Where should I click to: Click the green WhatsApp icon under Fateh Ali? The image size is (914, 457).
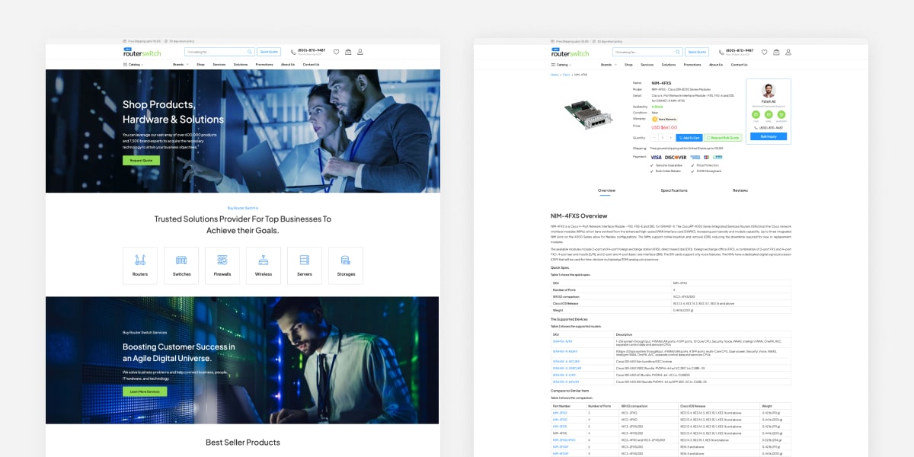click(781, 115)
